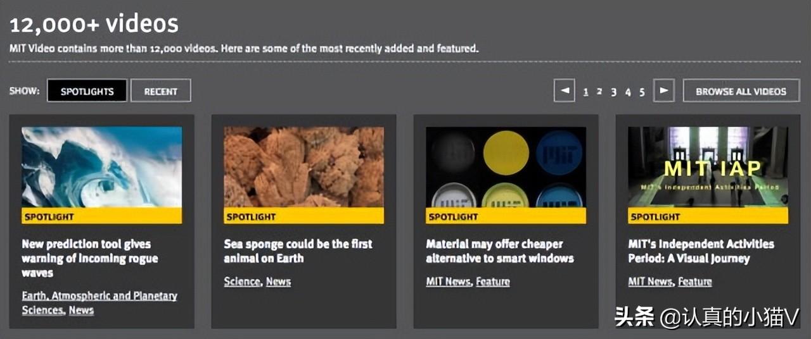Follow MIT News tag under smart windows card

(x=448, y=281)
